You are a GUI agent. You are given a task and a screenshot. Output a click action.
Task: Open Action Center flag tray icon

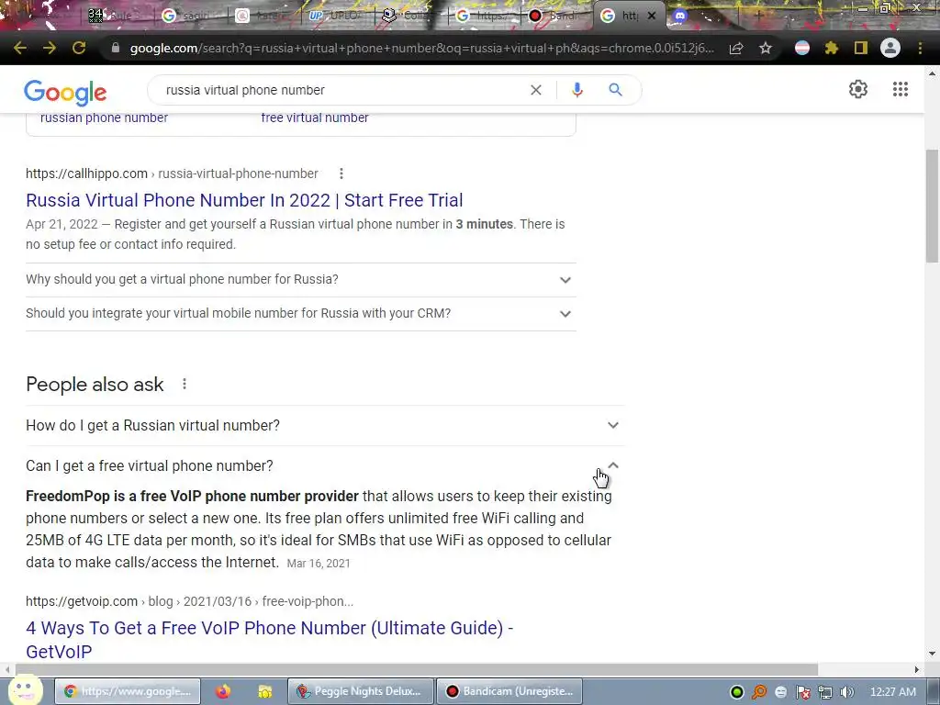click(x=803, y=692)
